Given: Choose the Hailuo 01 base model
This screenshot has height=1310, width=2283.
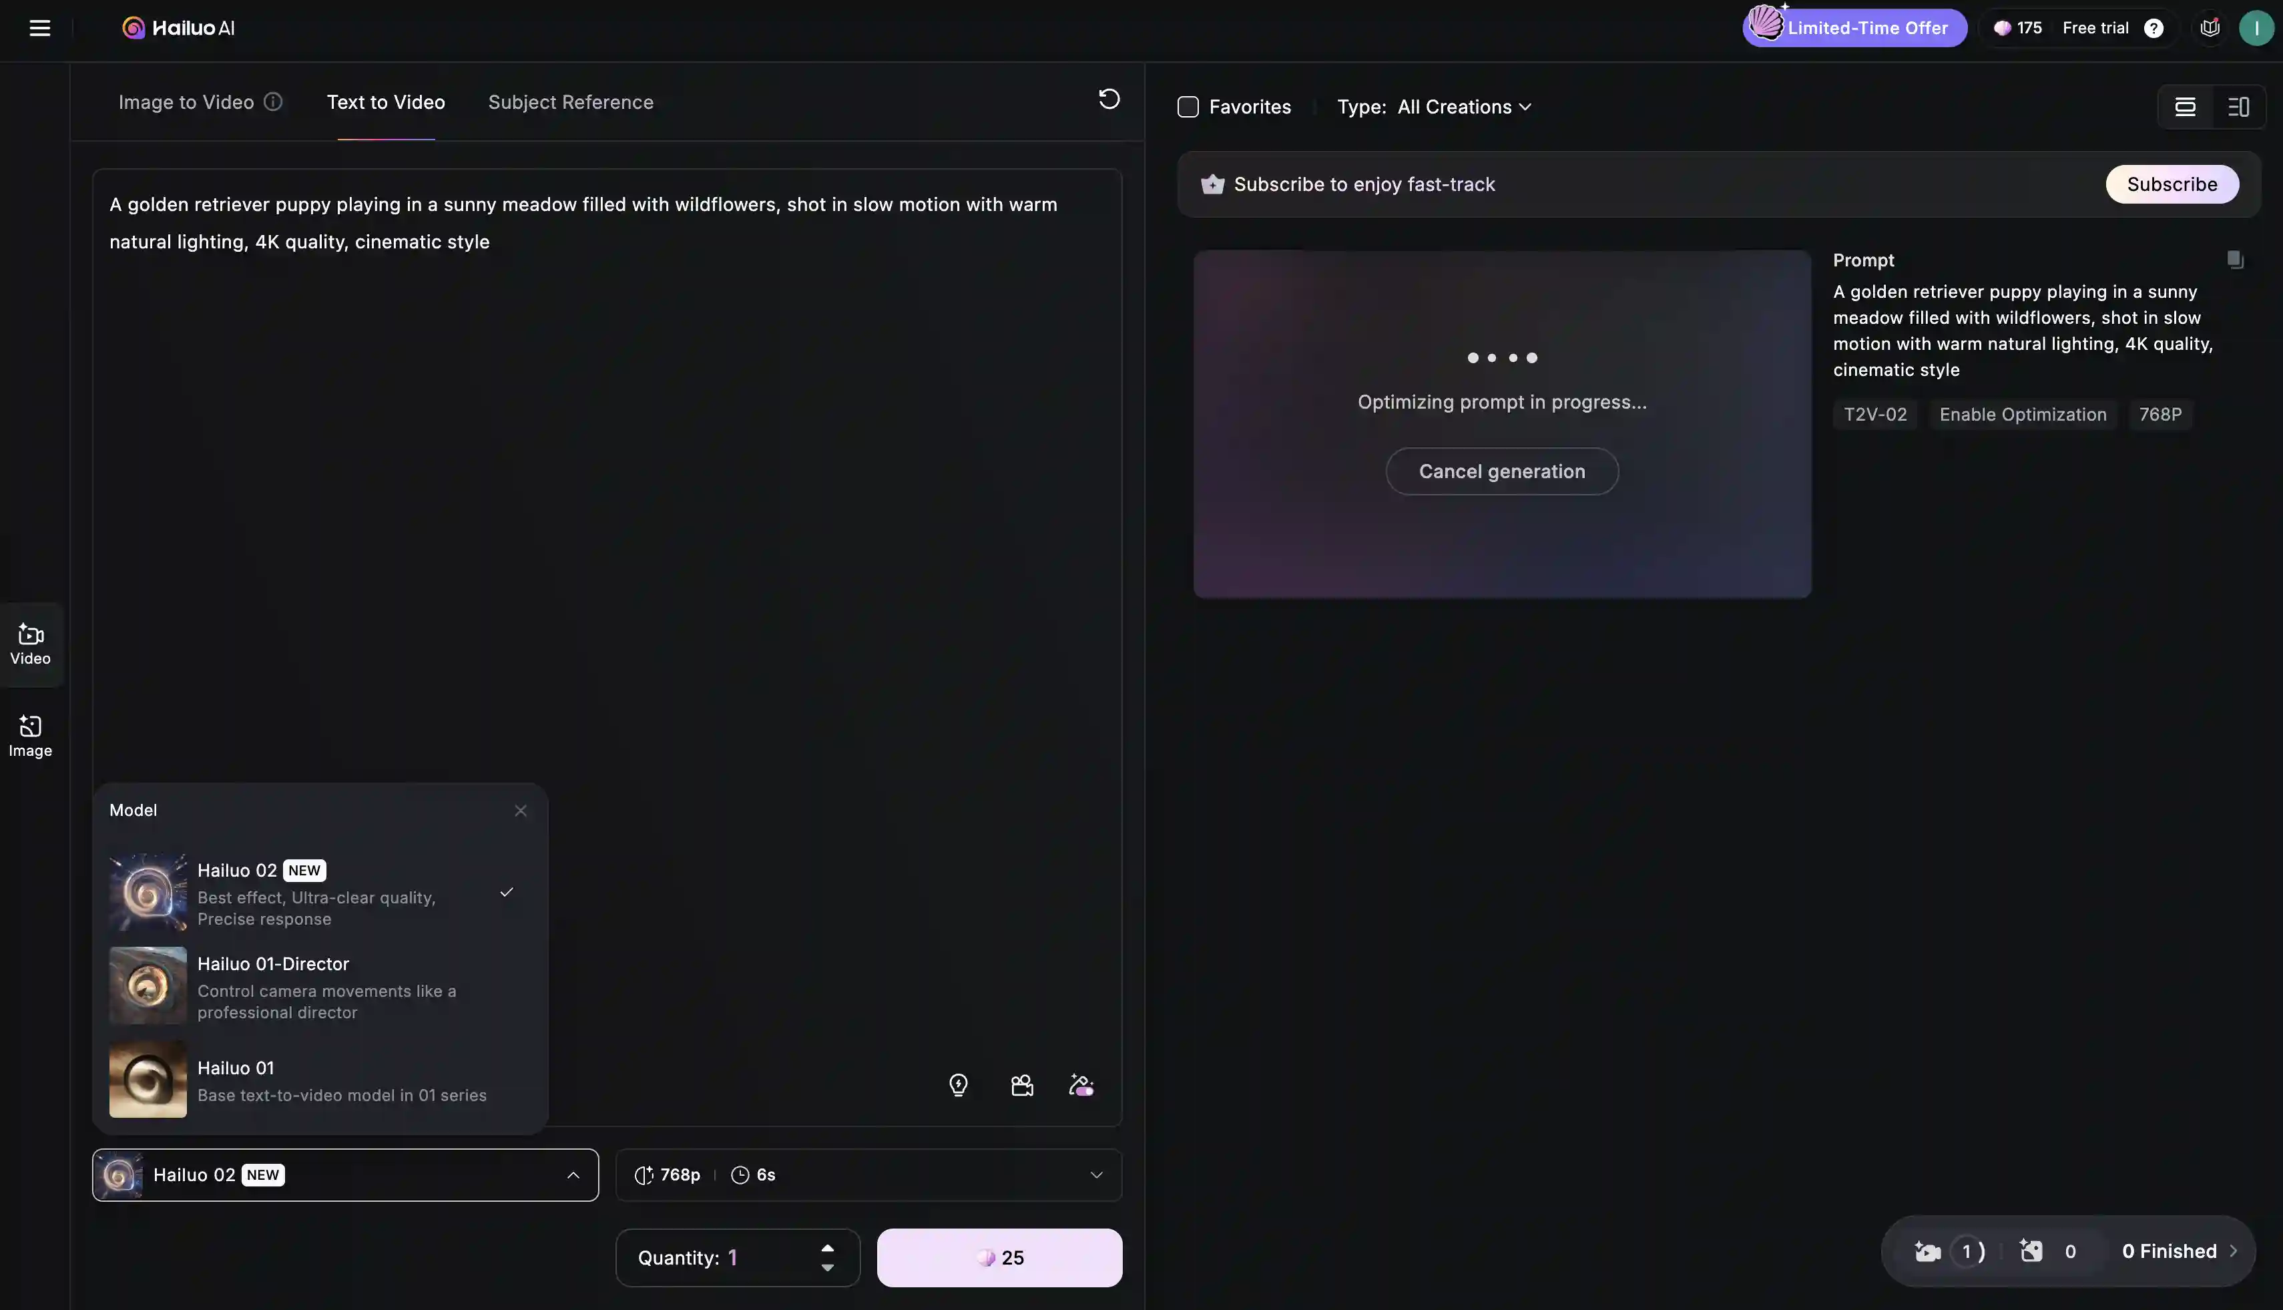Looking at the screenshot, I should 319,1080.
